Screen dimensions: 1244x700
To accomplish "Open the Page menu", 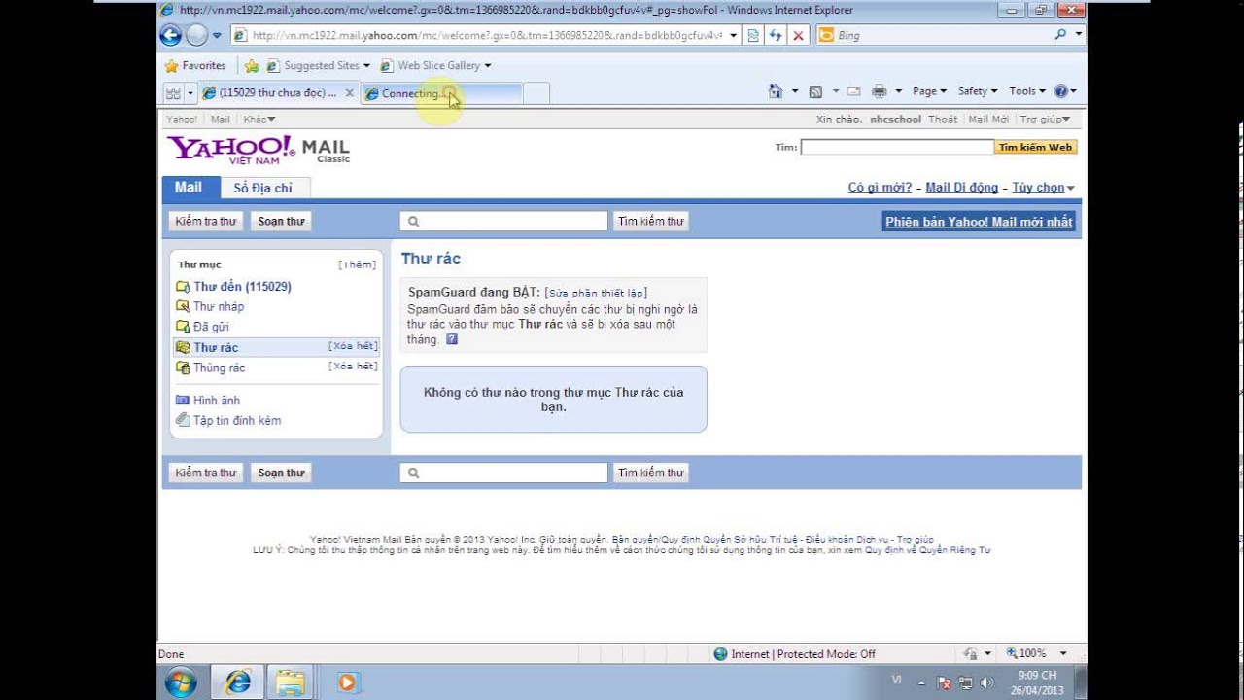I will [x=930, y=91].
